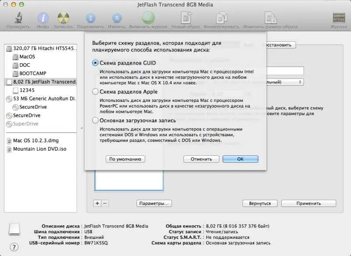Screen dimensions: 351x256
Task: Click the Mountain Lion DVD.iso file icon
Action: pos(9,149)
